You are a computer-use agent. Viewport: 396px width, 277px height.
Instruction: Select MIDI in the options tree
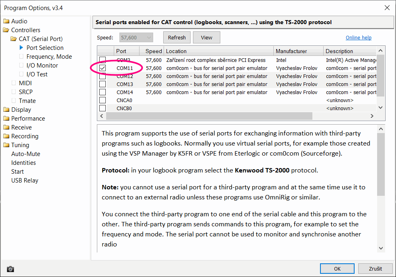[25, 83]
